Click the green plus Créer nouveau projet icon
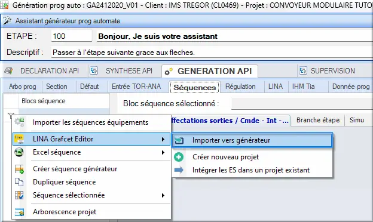Screen dimensions: 373x222 (x=179, y=157)
